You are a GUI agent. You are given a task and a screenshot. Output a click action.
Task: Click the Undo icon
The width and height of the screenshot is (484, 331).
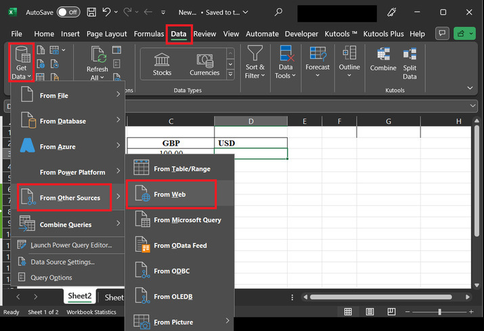pos(106,12)
